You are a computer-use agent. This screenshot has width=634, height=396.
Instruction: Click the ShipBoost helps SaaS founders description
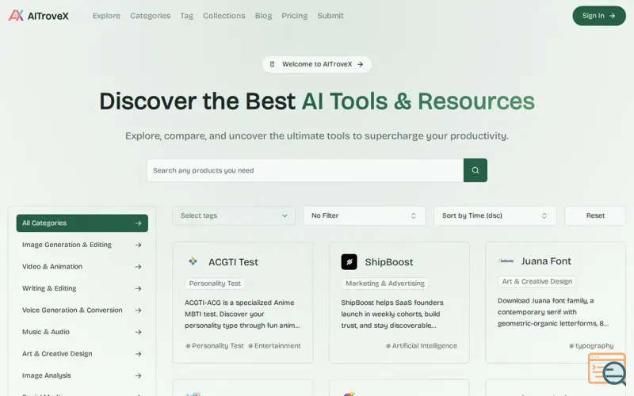pyautogui.click(x=392, y=314)
